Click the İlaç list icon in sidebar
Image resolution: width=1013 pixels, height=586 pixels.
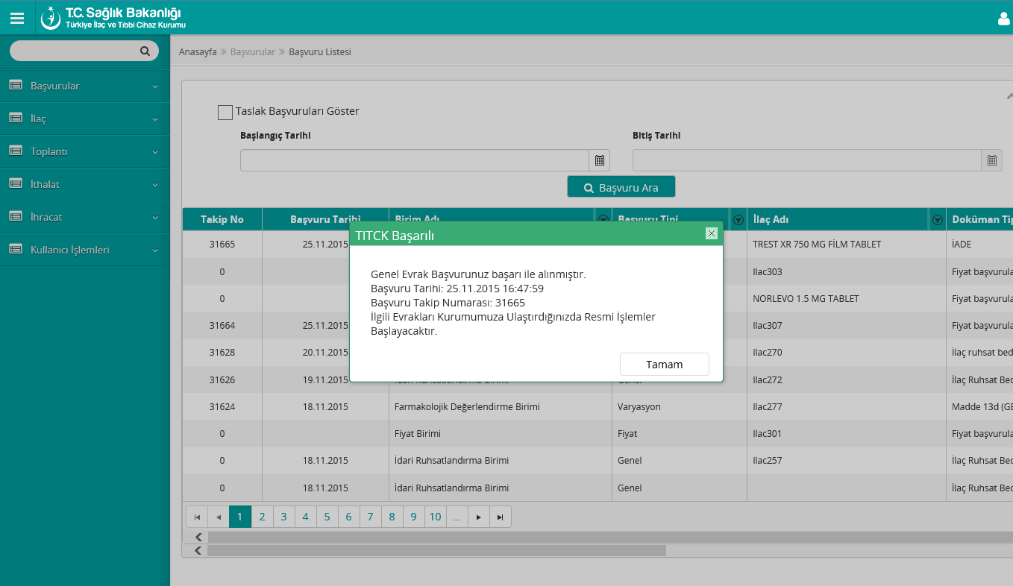point(16,118)
